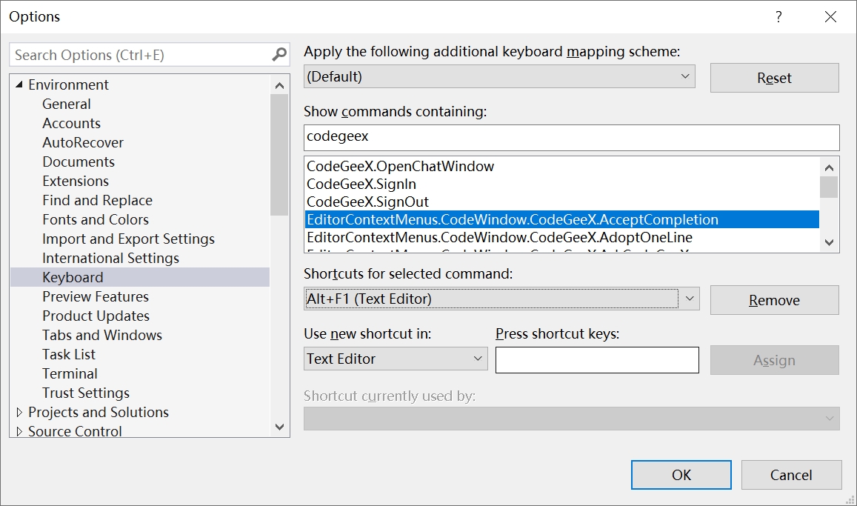
Task: Open the Terminal settings page
Action: click(x=70, y=373)
